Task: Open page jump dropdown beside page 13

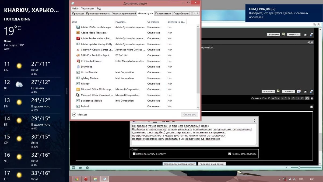Action: [312, 98]
